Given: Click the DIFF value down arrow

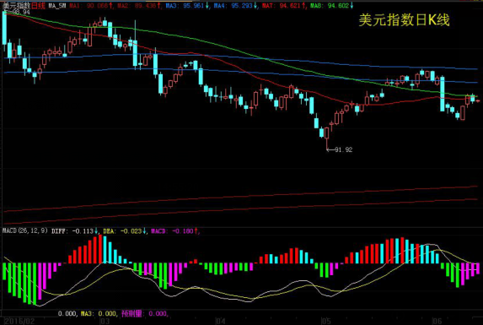Looking at the screenshot, I should pos(96,231).
